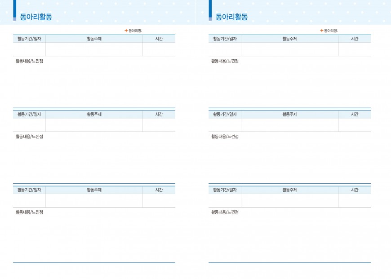Screen dimensions: 391x279
Task: Expand the left page second 활동기간/일자 column header
Action: click(x=28, y=114)
